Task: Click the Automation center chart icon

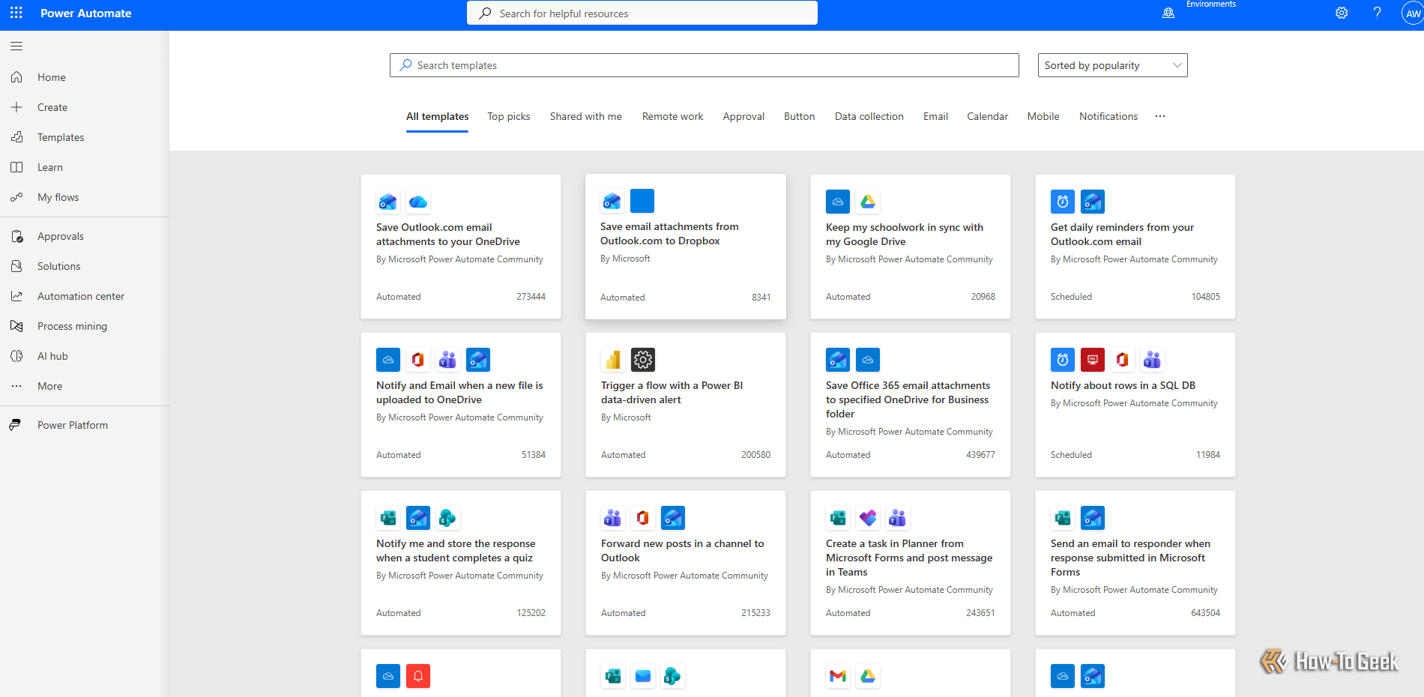Action: click(16, 296)
